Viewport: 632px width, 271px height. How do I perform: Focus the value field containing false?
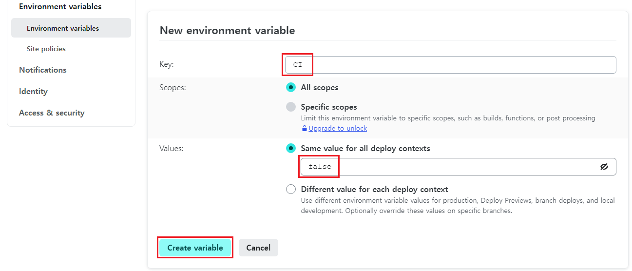[459, 167]
